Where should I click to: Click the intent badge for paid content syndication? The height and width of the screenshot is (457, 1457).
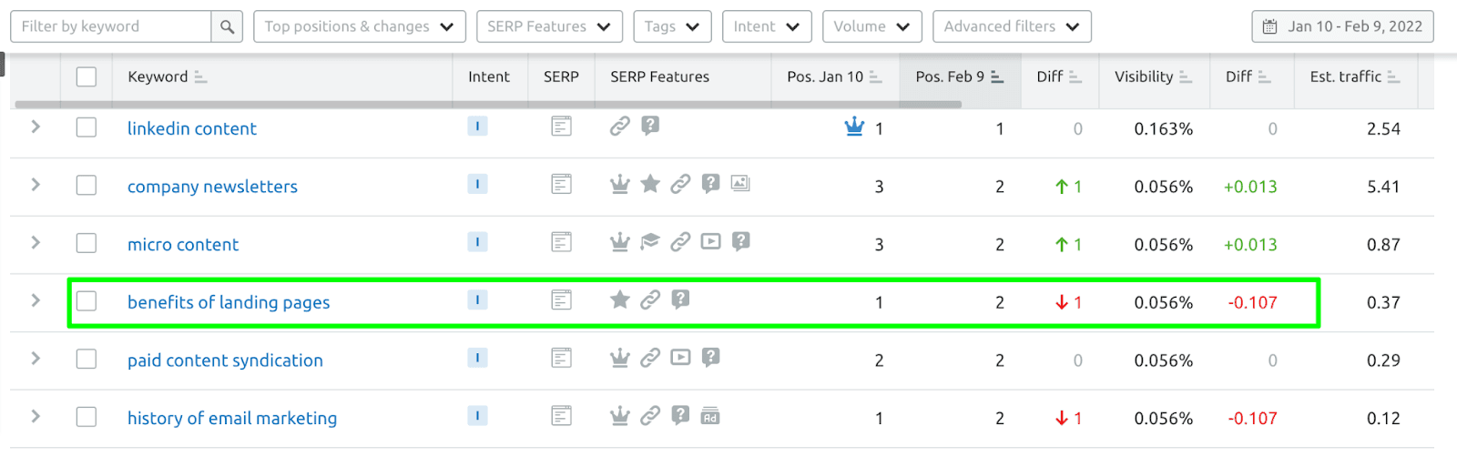pyautogui.click(x=477, y=358)
